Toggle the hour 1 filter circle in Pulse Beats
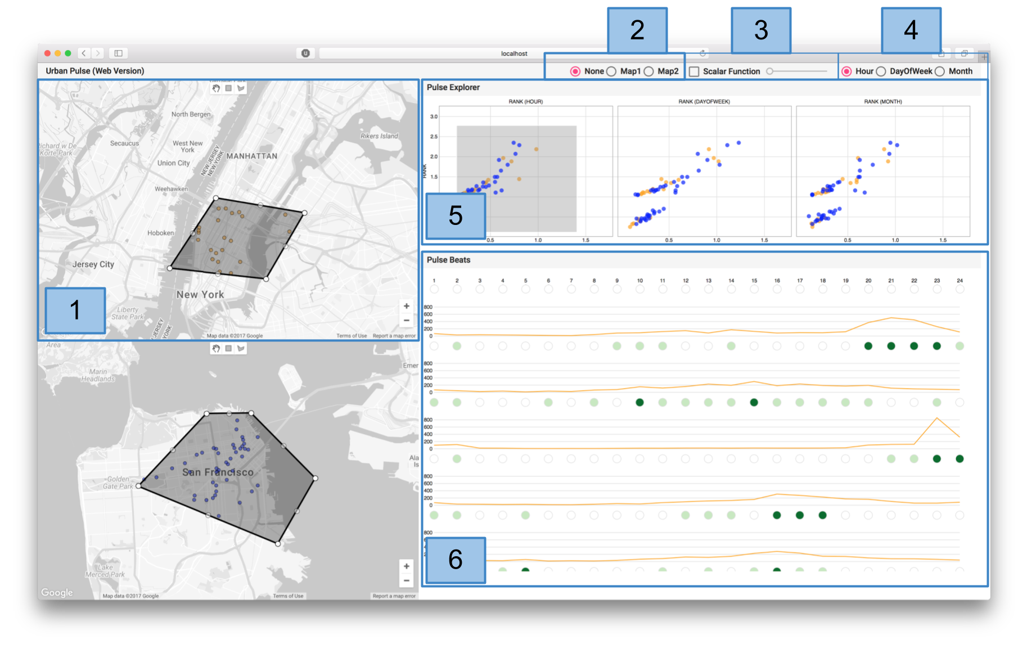This screenshot has height=658, width=1027. [434, 289]
